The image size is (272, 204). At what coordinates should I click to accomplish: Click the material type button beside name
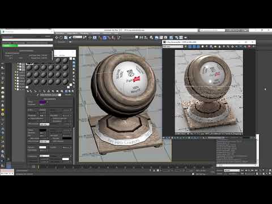[x=68, y=95]
